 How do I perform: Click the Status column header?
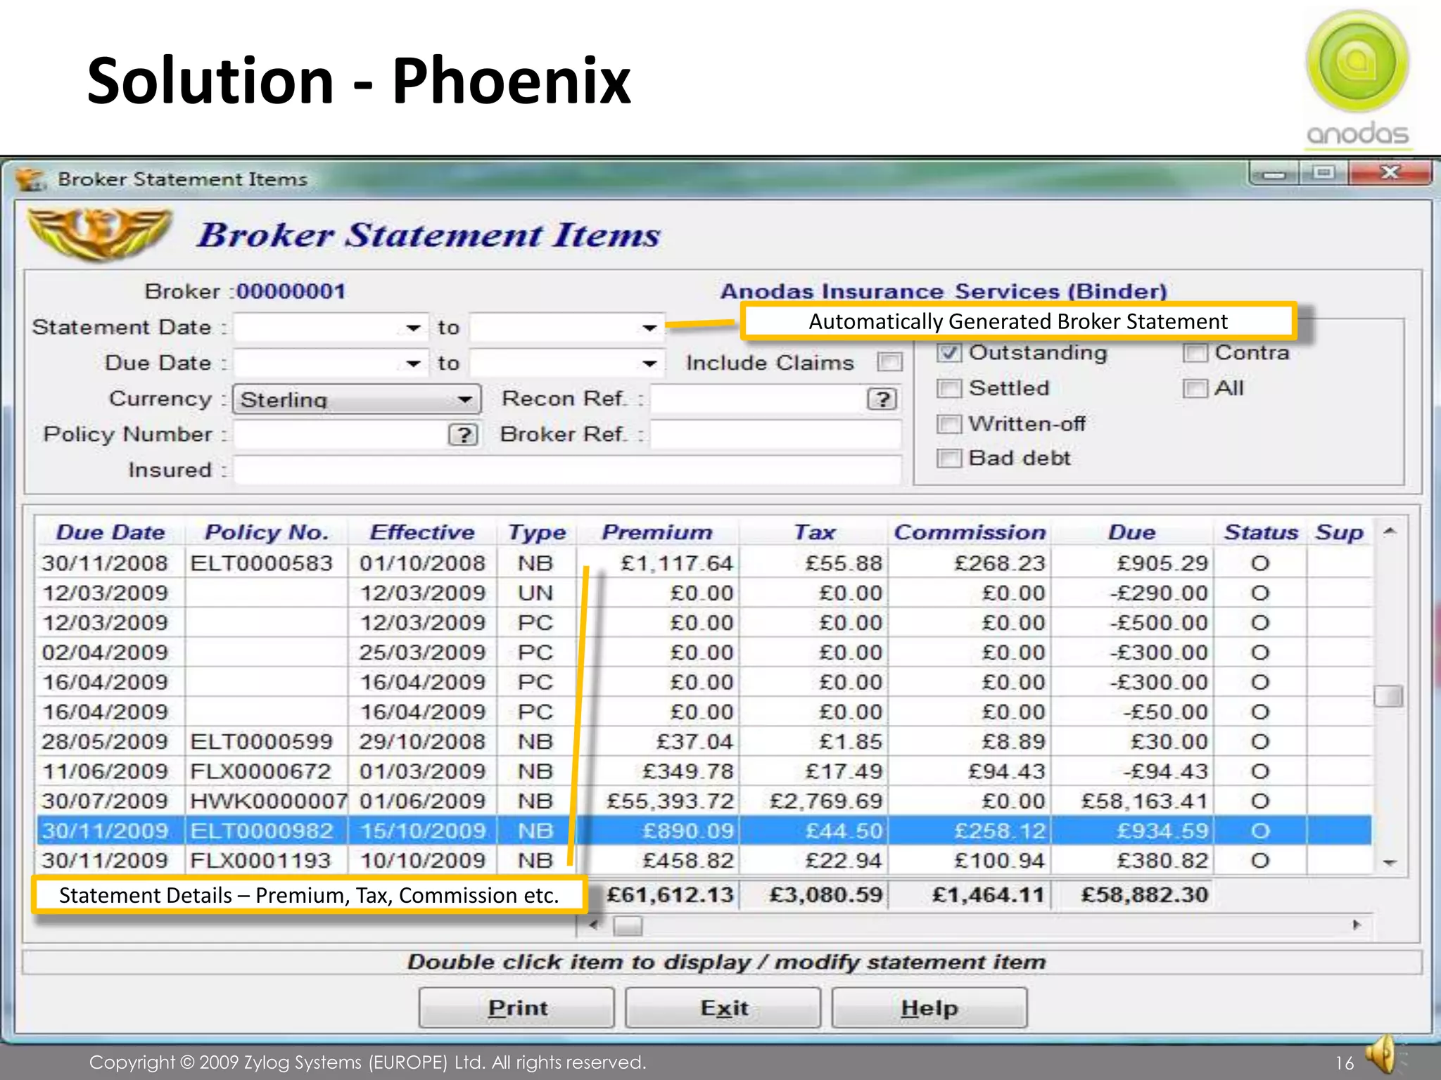pos(1261,532)
